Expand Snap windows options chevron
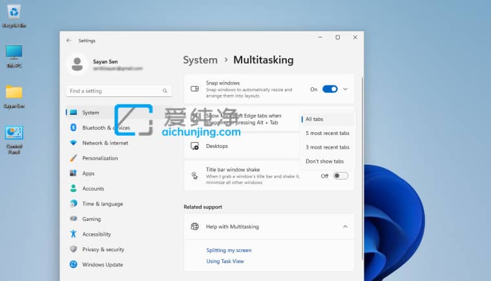 345,89
